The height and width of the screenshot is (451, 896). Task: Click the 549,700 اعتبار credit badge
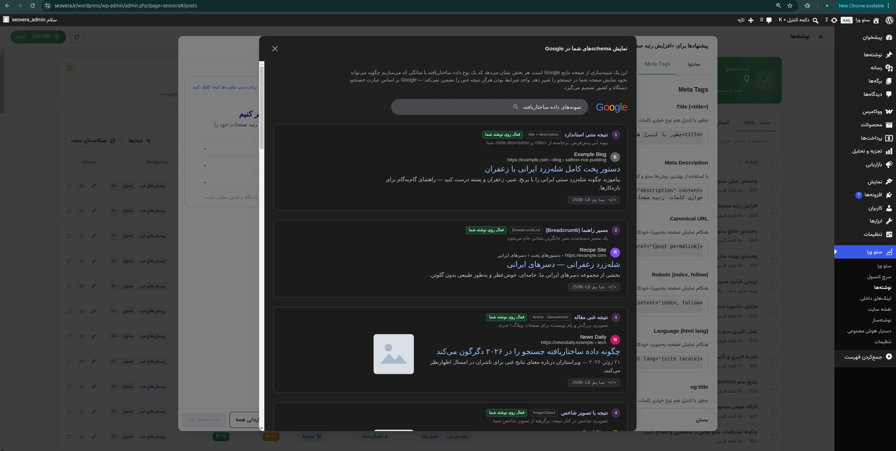(x=38, y=37)
